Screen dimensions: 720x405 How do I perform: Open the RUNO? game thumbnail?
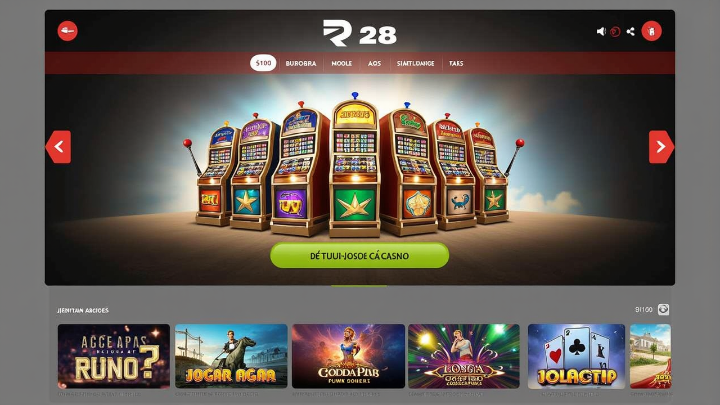(x=114, y=356)
